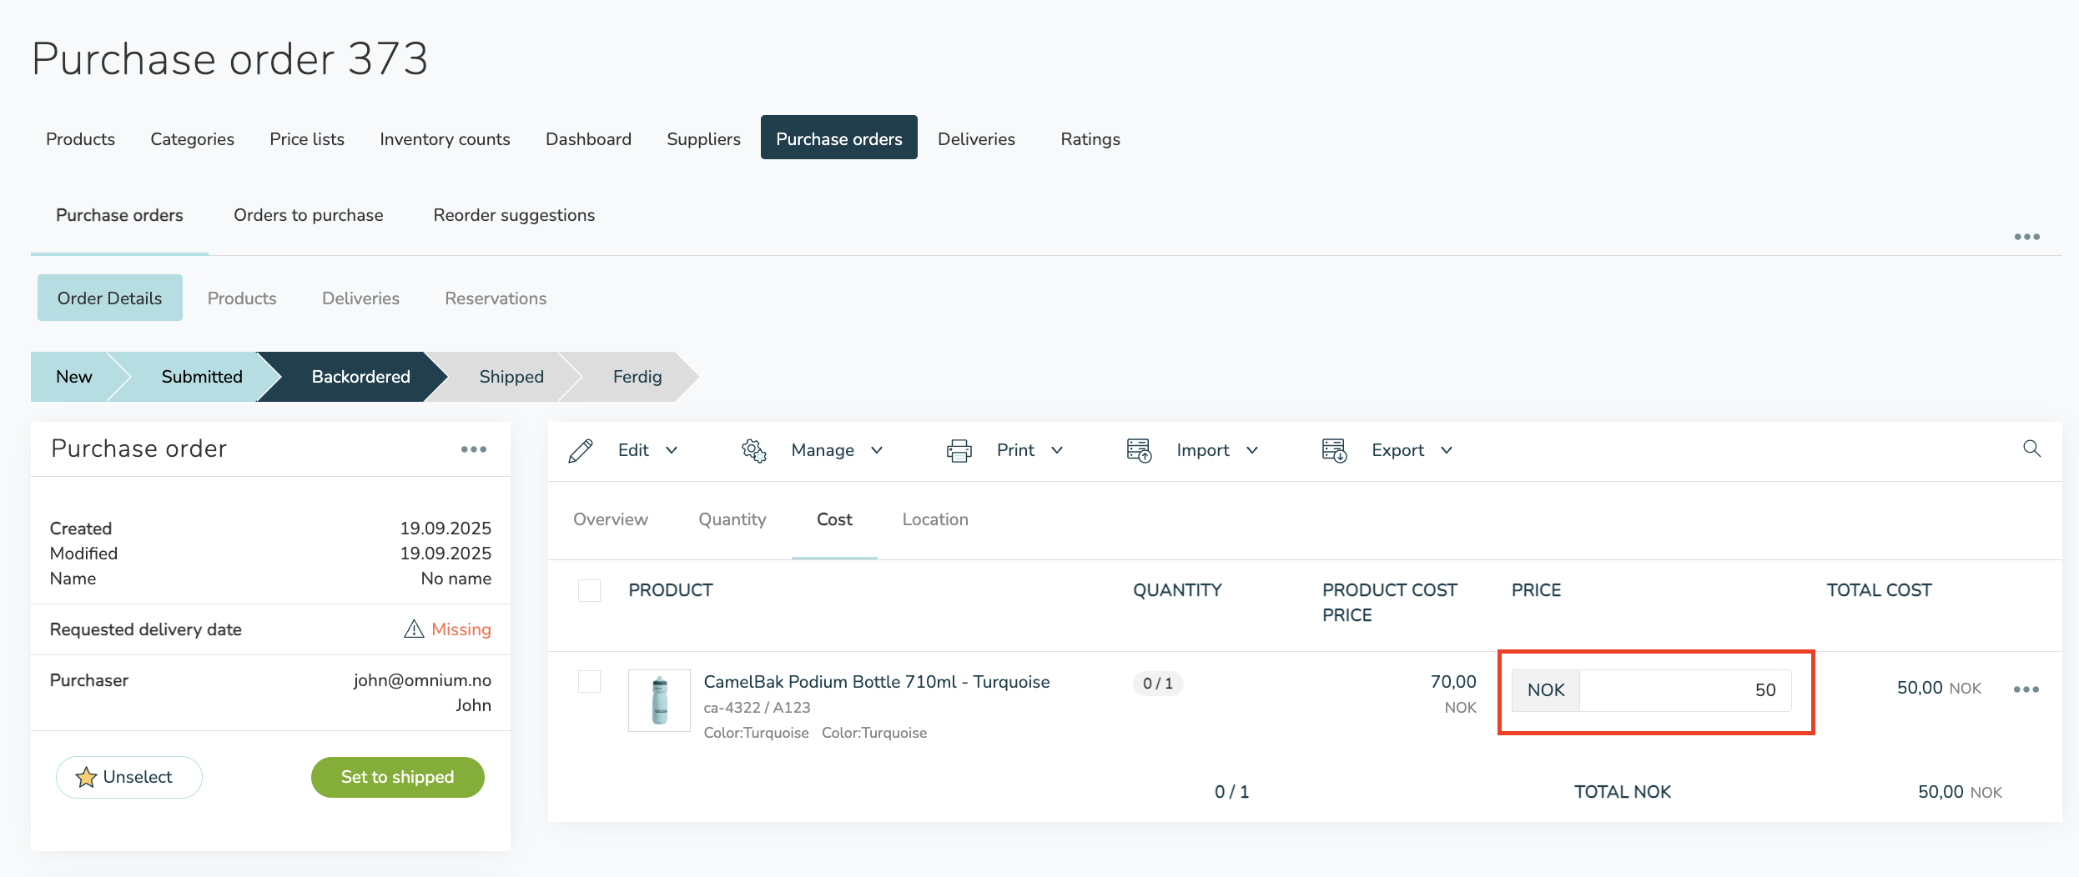The height and width of the screenshot is (877, 2079).
Task: Click the Export list icon
Action: click(1334, 450)
